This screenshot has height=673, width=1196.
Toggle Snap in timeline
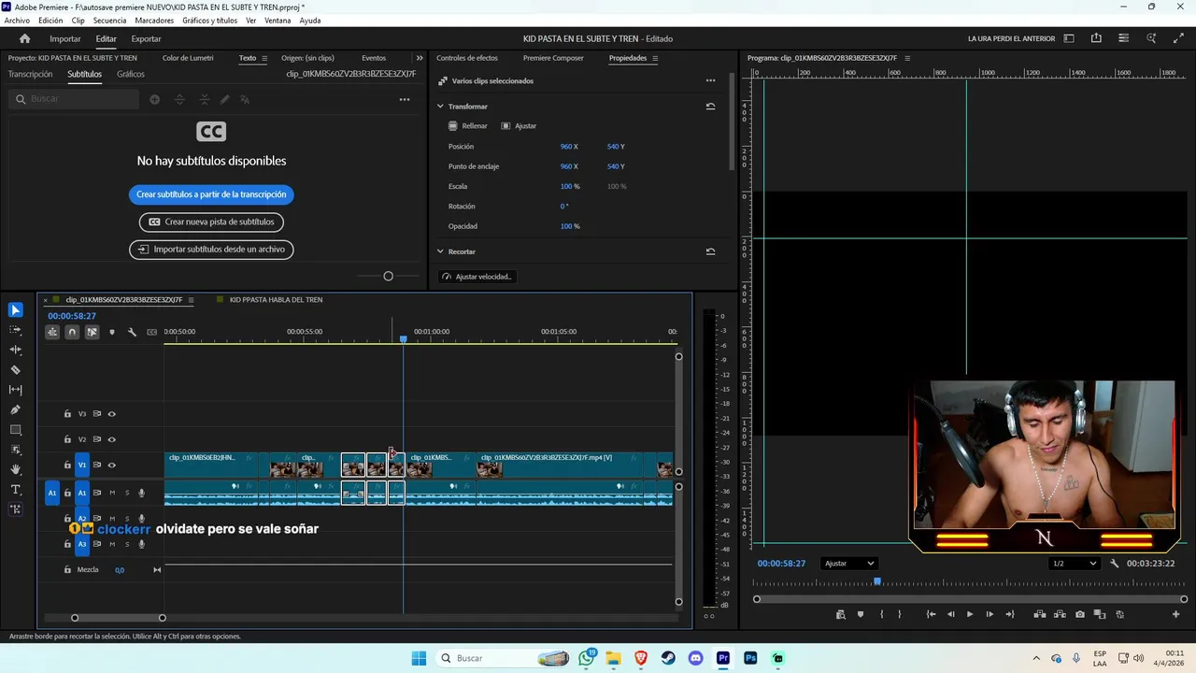[72, 332]
